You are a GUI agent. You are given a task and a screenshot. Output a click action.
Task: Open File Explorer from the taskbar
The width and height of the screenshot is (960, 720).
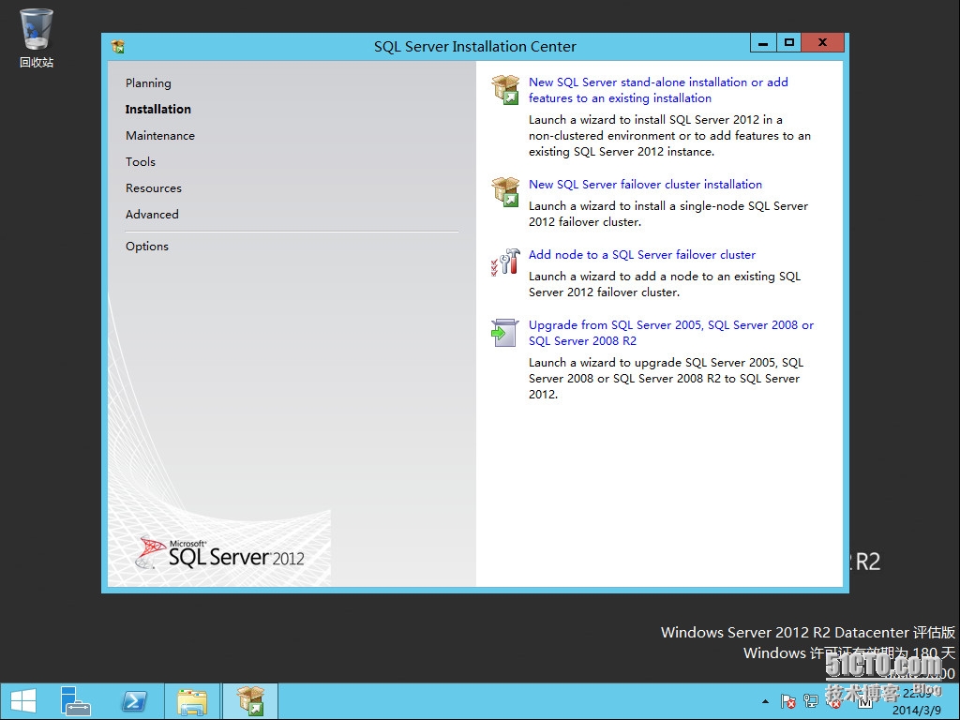[191, 701]
